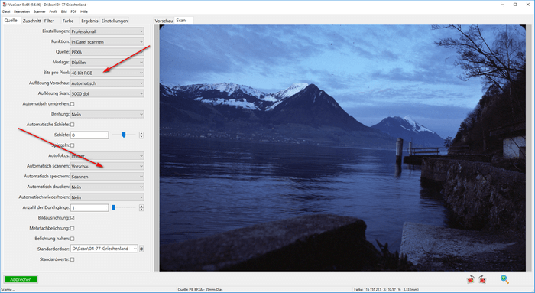This screenshot has height=293, width=535.
Task: Click the VueScan application icon in title bar
Action: point(5,5)
